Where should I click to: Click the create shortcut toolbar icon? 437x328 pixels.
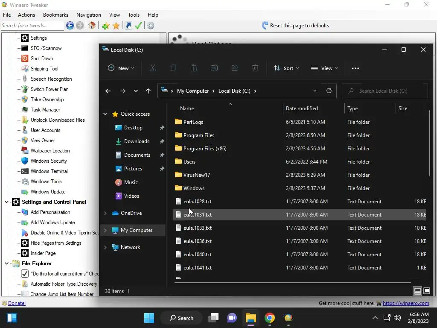[128, 26]
